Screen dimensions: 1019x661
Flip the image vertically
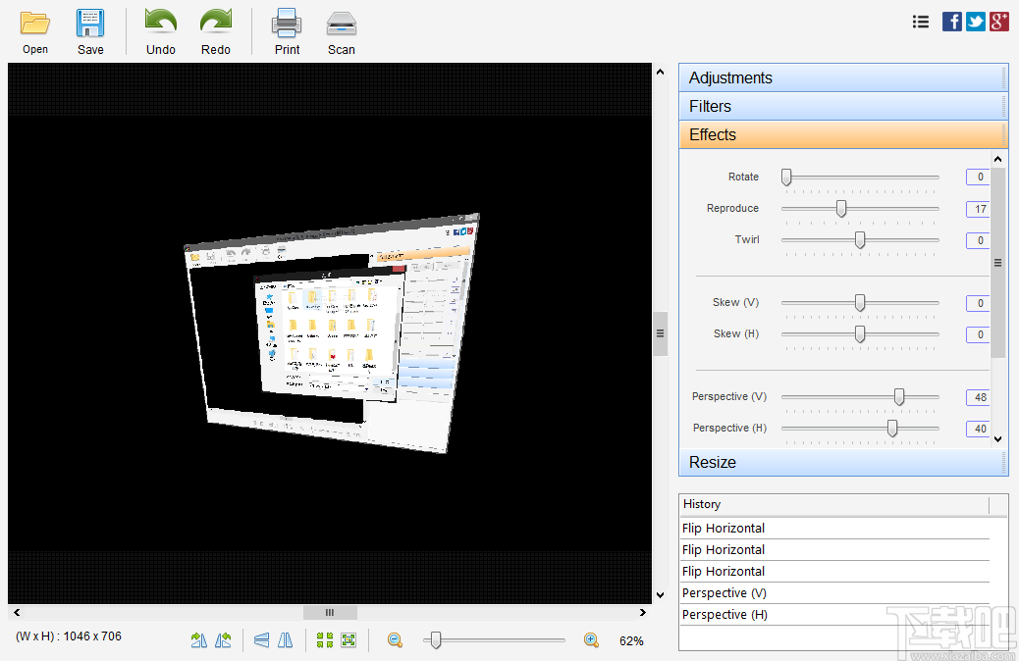tap(261, 640)
